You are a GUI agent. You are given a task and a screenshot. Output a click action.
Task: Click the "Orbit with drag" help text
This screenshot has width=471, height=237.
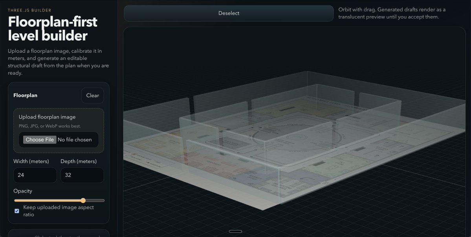click(x=392, y=13)
